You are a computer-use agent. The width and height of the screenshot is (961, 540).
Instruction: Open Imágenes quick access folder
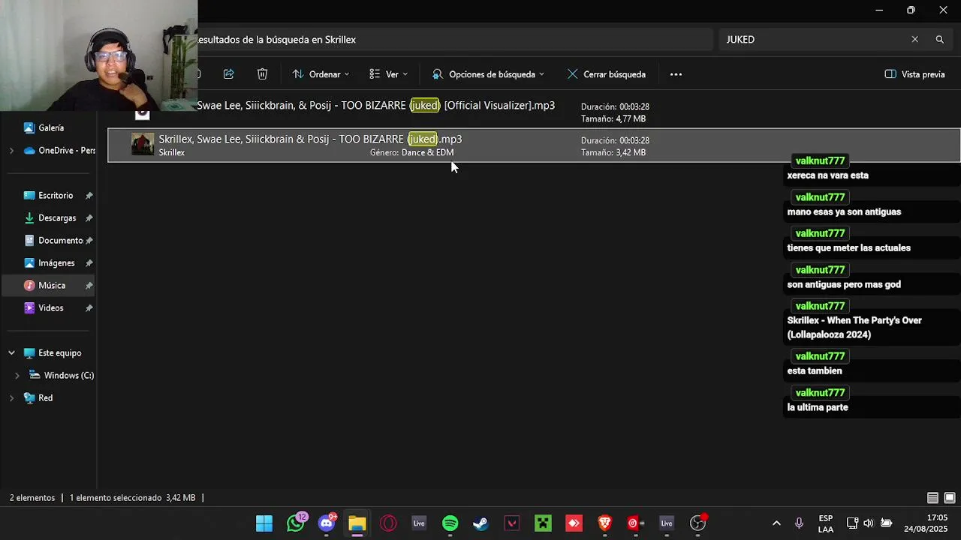[50, 263]
